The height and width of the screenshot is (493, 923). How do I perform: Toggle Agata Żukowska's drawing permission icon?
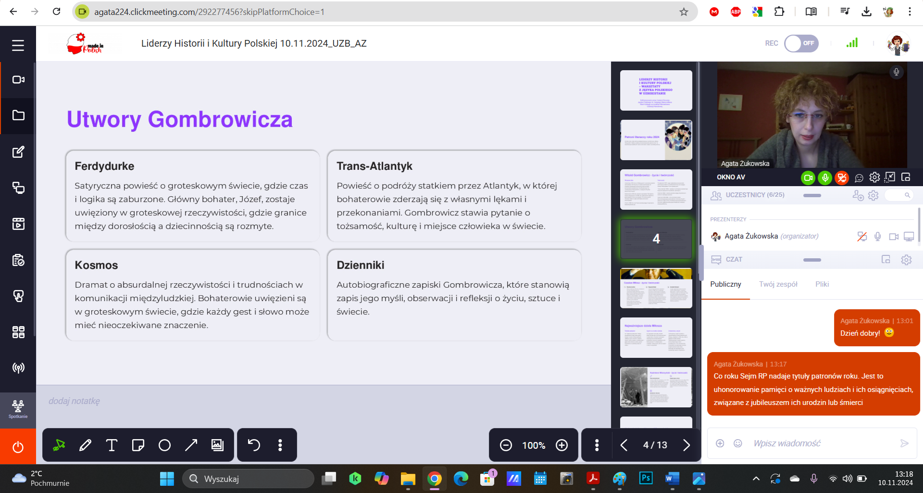click(862, 236)
